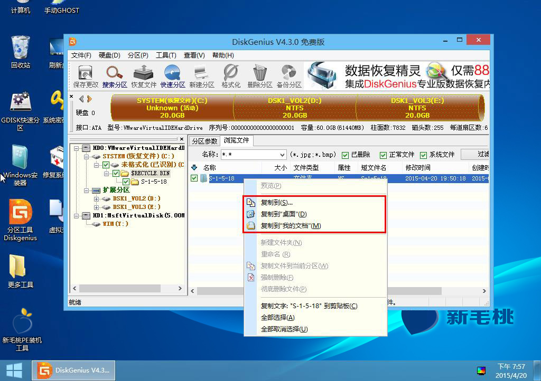This screenshot has width=541, height=381.
Task: Click the 大小 column header
Action: [275, 168]
